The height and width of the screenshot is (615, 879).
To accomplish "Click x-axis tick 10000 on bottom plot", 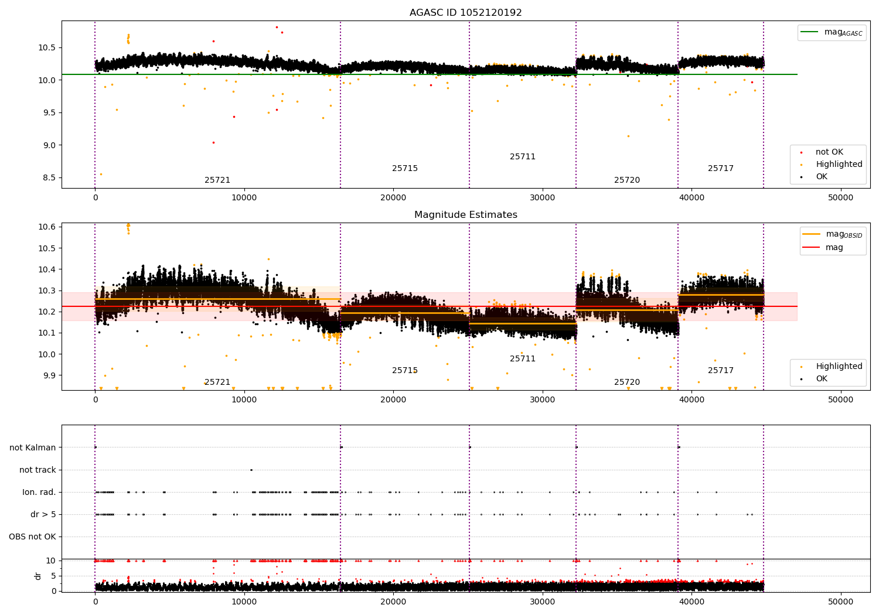I will point(244,602).
